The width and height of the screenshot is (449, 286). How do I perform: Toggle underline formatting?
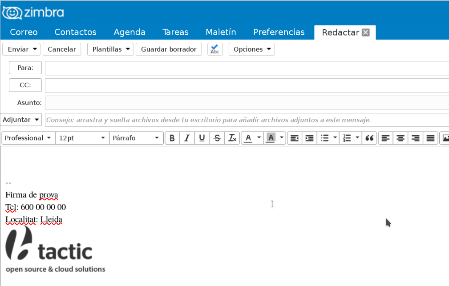[202, 138]
